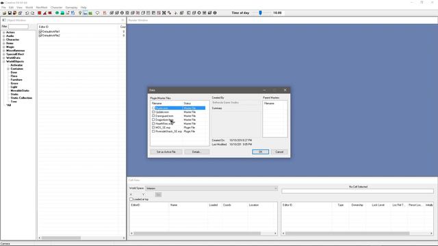Screen dimensions: 438x246
Task: Select the *All tree item
Action: 9,105
